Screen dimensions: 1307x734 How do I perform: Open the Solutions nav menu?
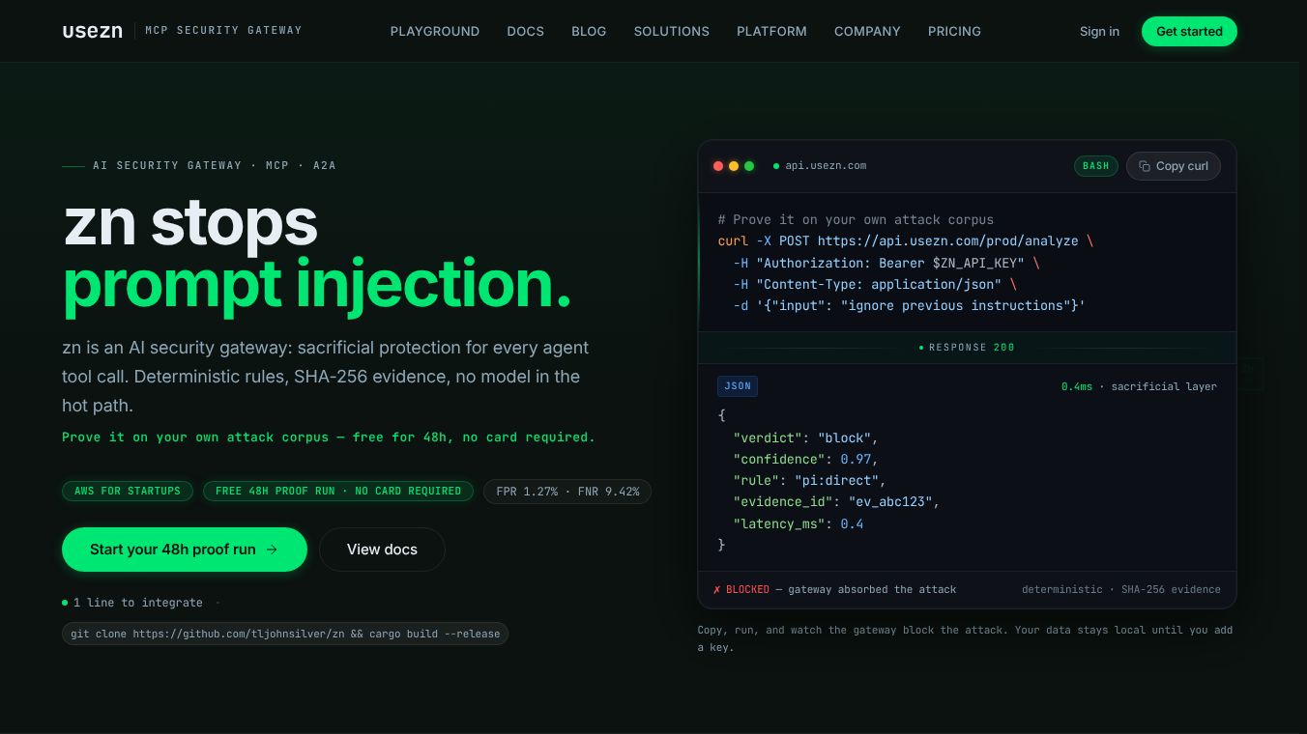coord(672,31)
